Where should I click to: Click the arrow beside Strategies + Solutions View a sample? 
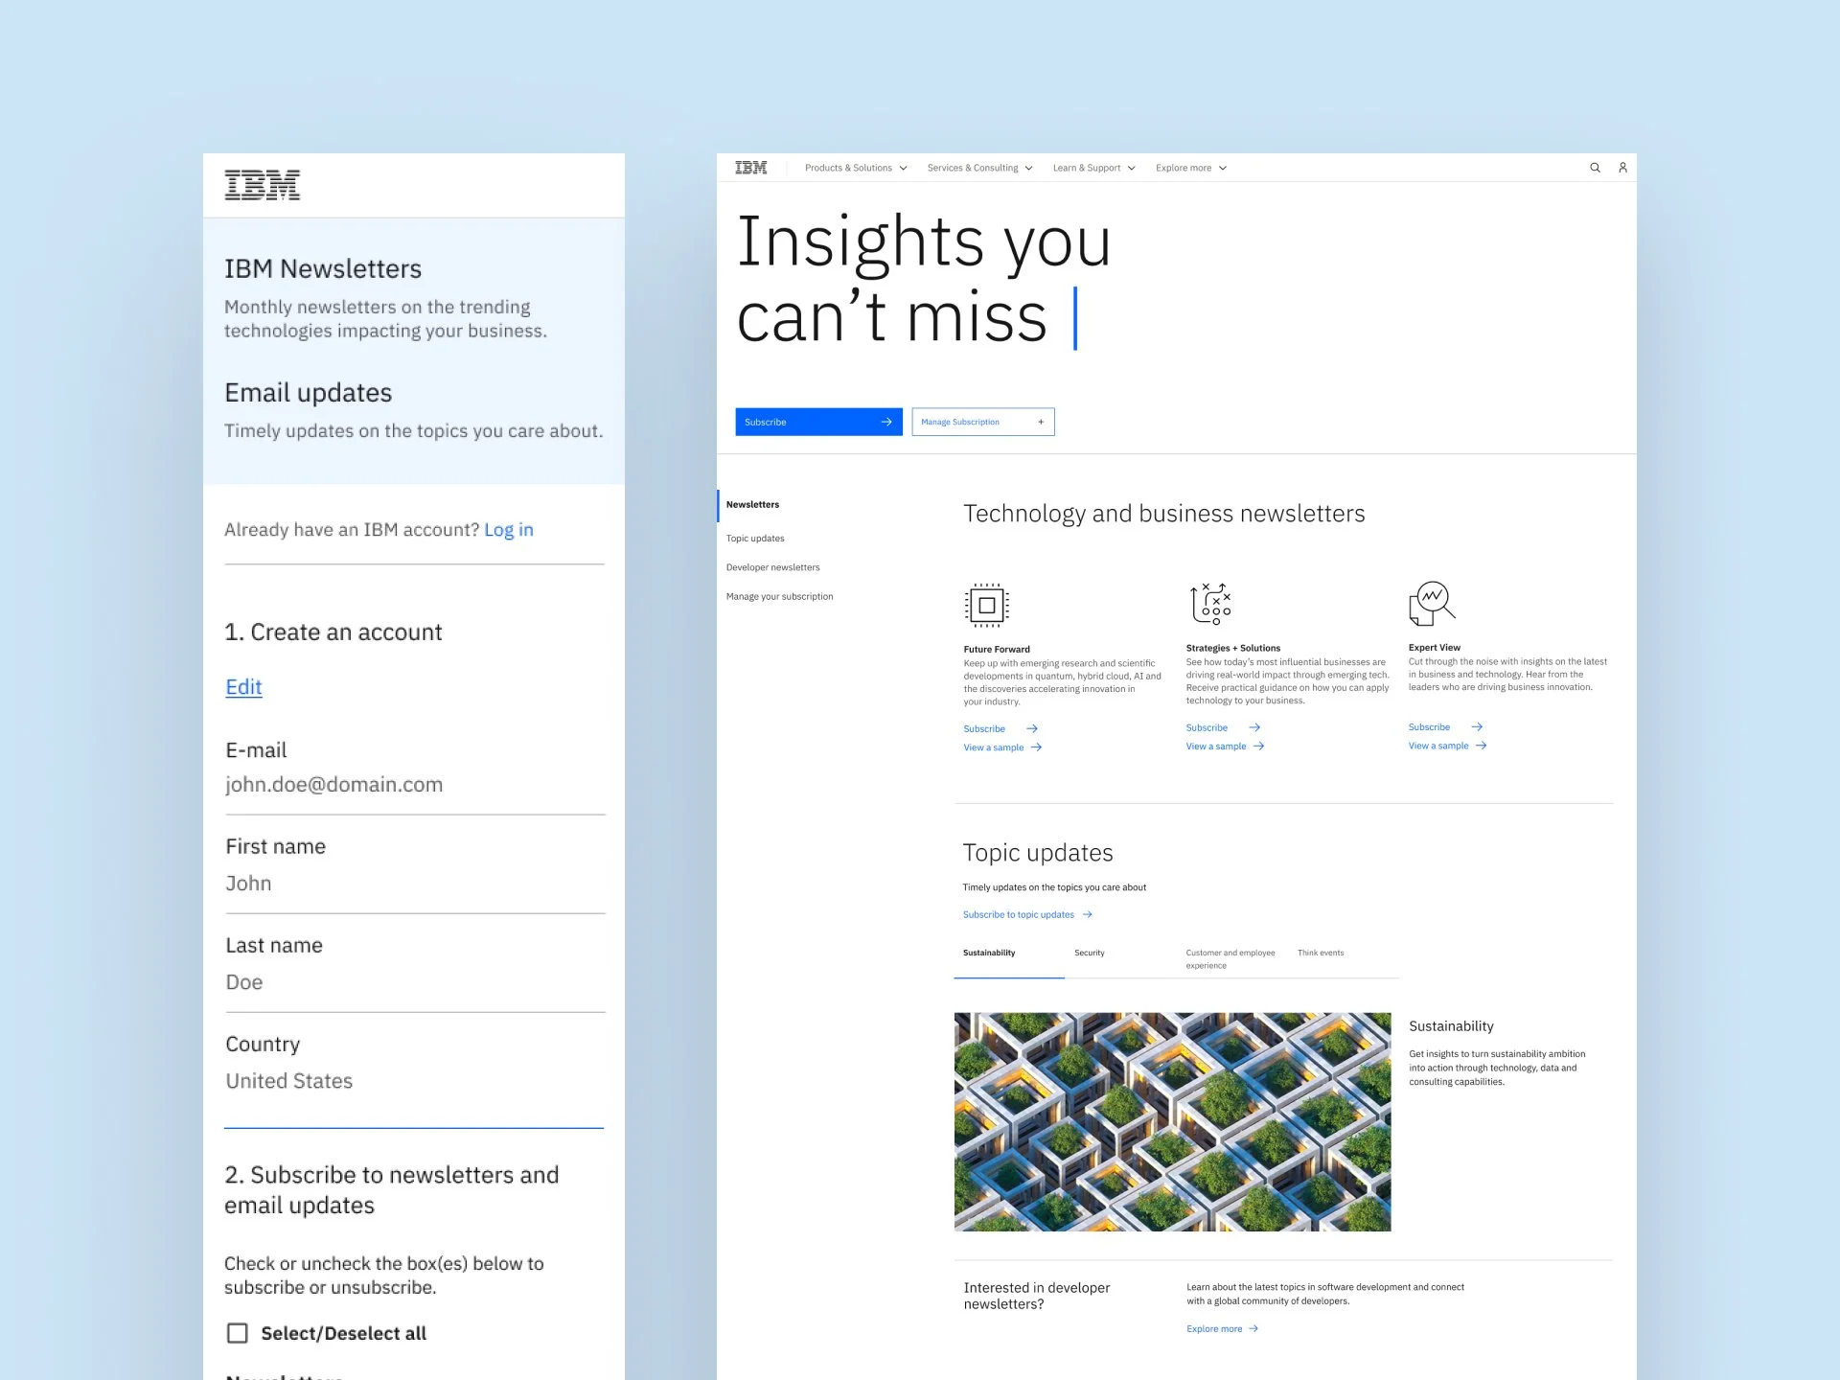tap(1258, 747)
